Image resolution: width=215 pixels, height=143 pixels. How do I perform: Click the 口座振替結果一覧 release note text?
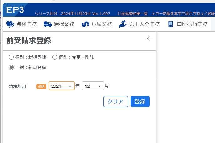point(133,13)
